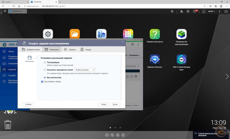Open the dashboard gauge icon
The image size is (230, 139).
tap(226, 11)
